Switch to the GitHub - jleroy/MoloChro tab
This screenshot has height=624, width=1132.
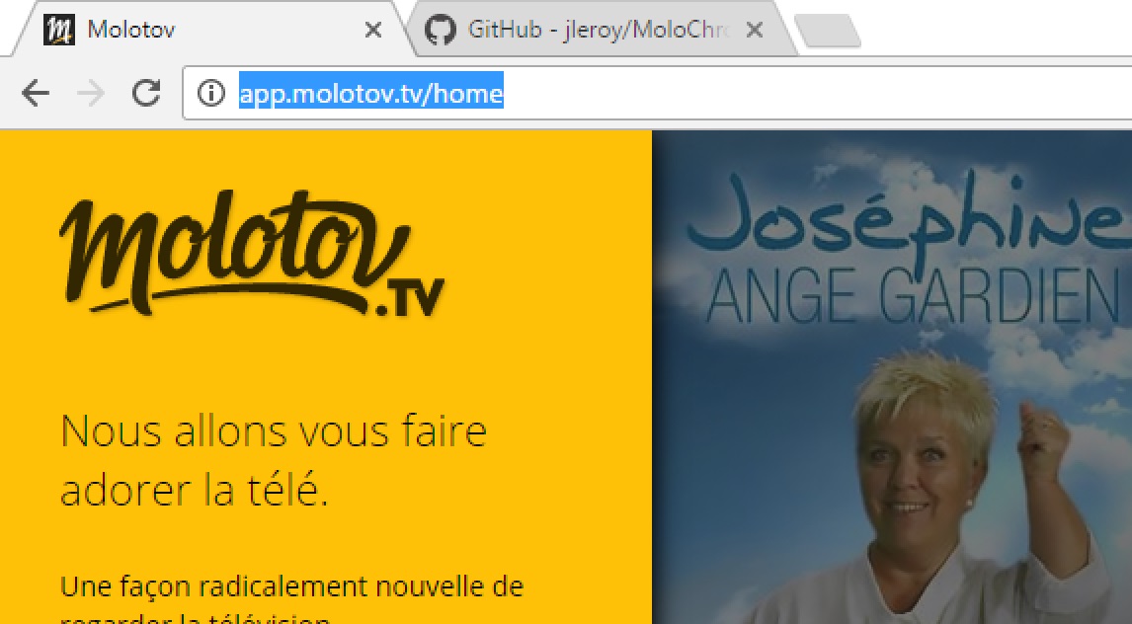603,29
